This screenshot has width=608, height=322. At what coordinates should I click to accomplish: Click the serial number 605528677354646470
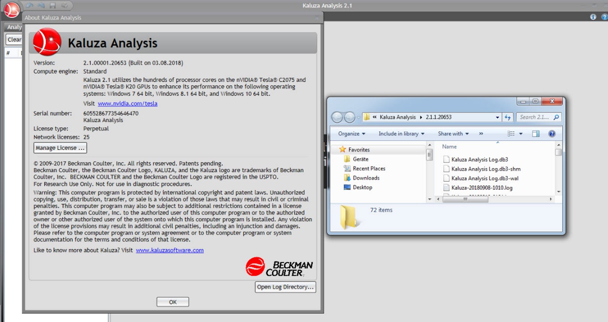111,114
